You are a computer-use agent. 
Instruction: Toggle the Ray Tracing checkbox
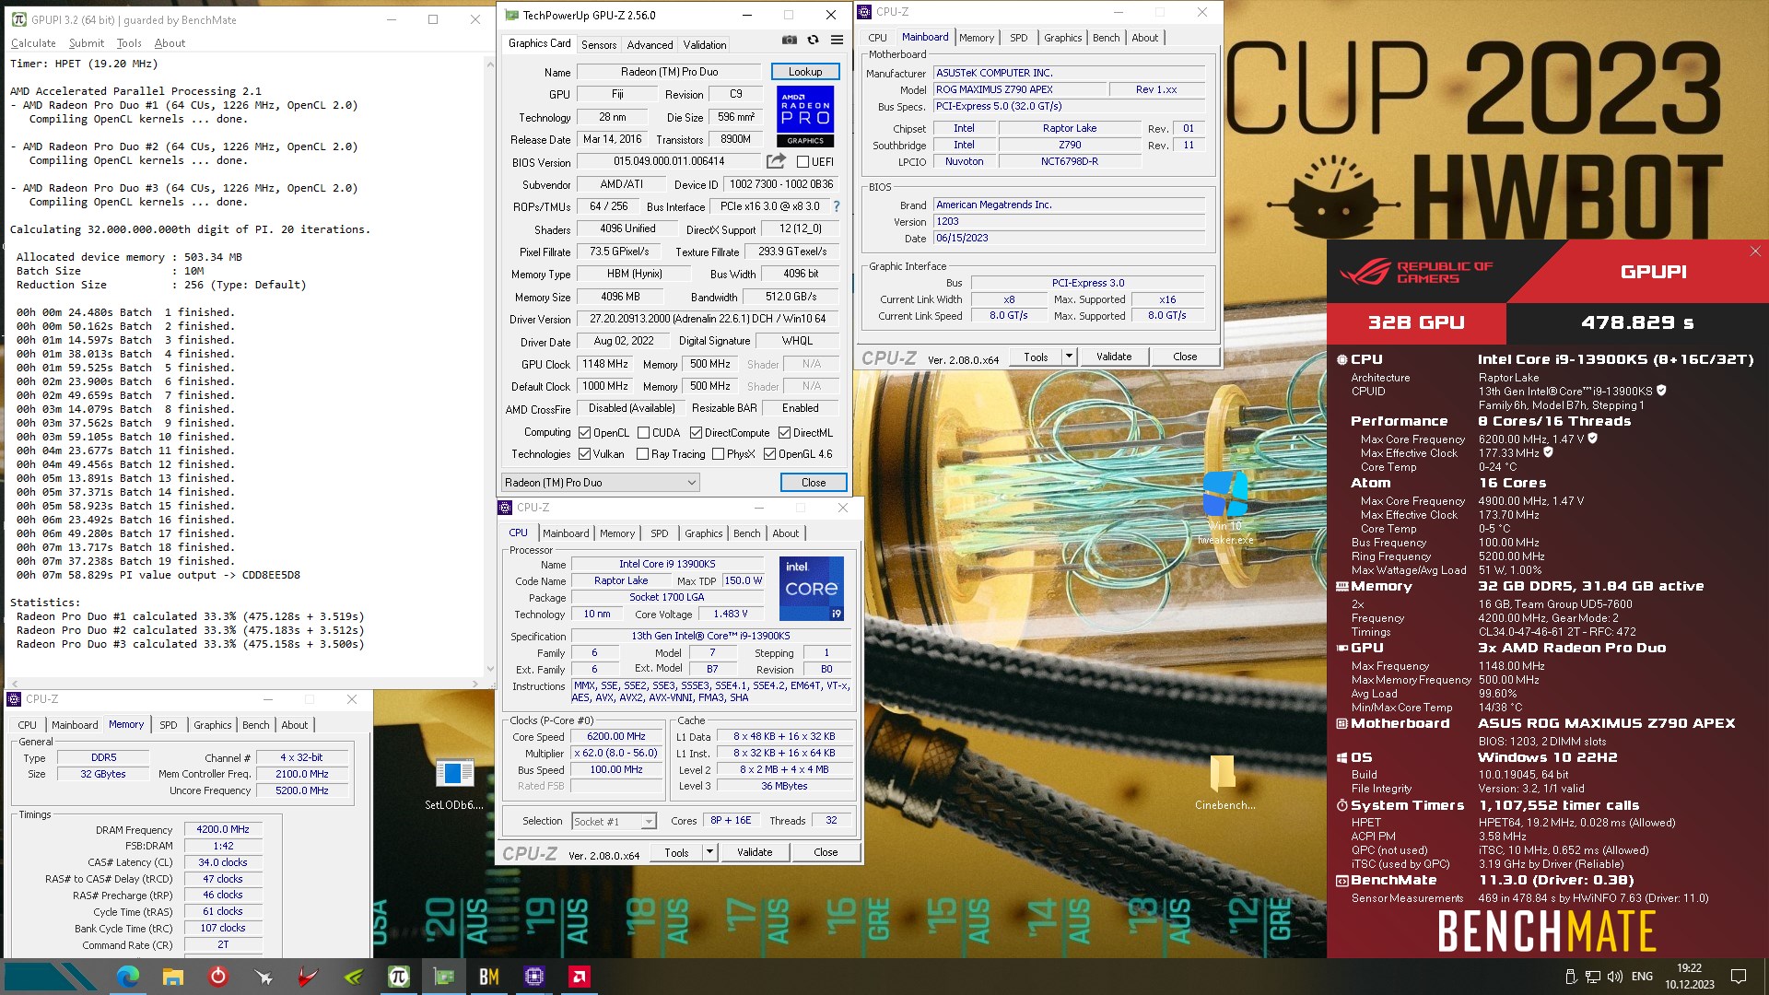pos(643,454)
